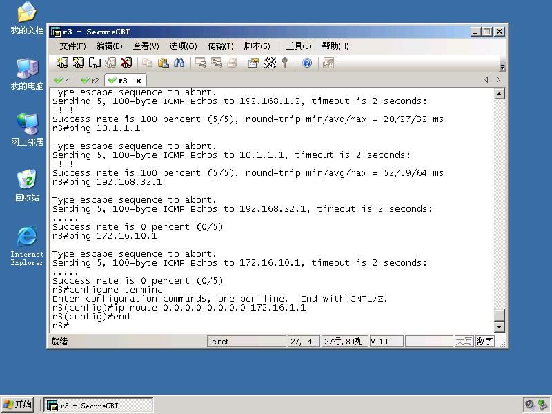Image resolution: width=552 pixels, height=414 pixels.
Task: Close the r3 session tab
Action: tap(139, 81)
